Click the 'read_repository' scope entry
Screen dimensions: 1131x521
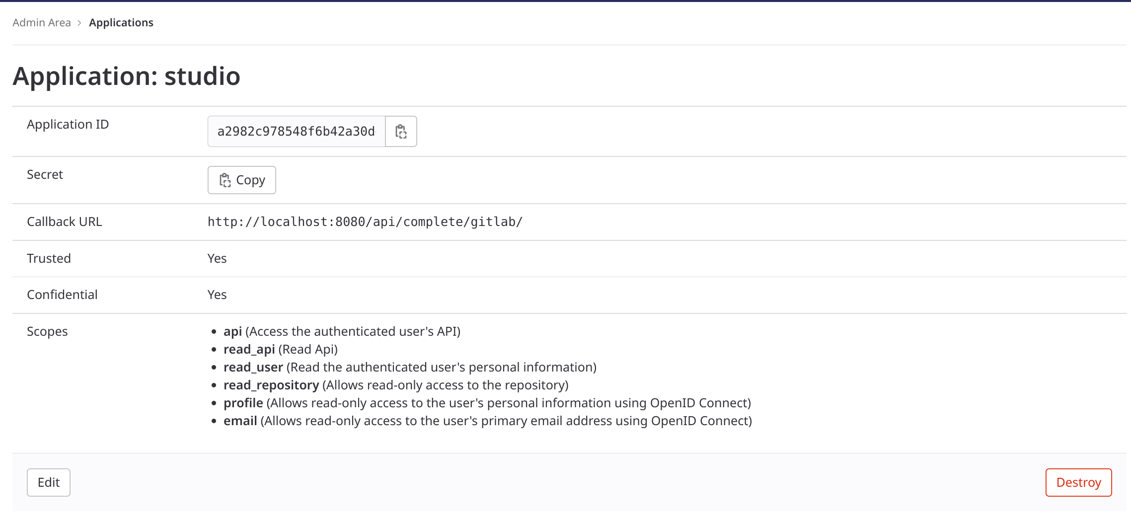pyautogui.click(x=396, y=385)
